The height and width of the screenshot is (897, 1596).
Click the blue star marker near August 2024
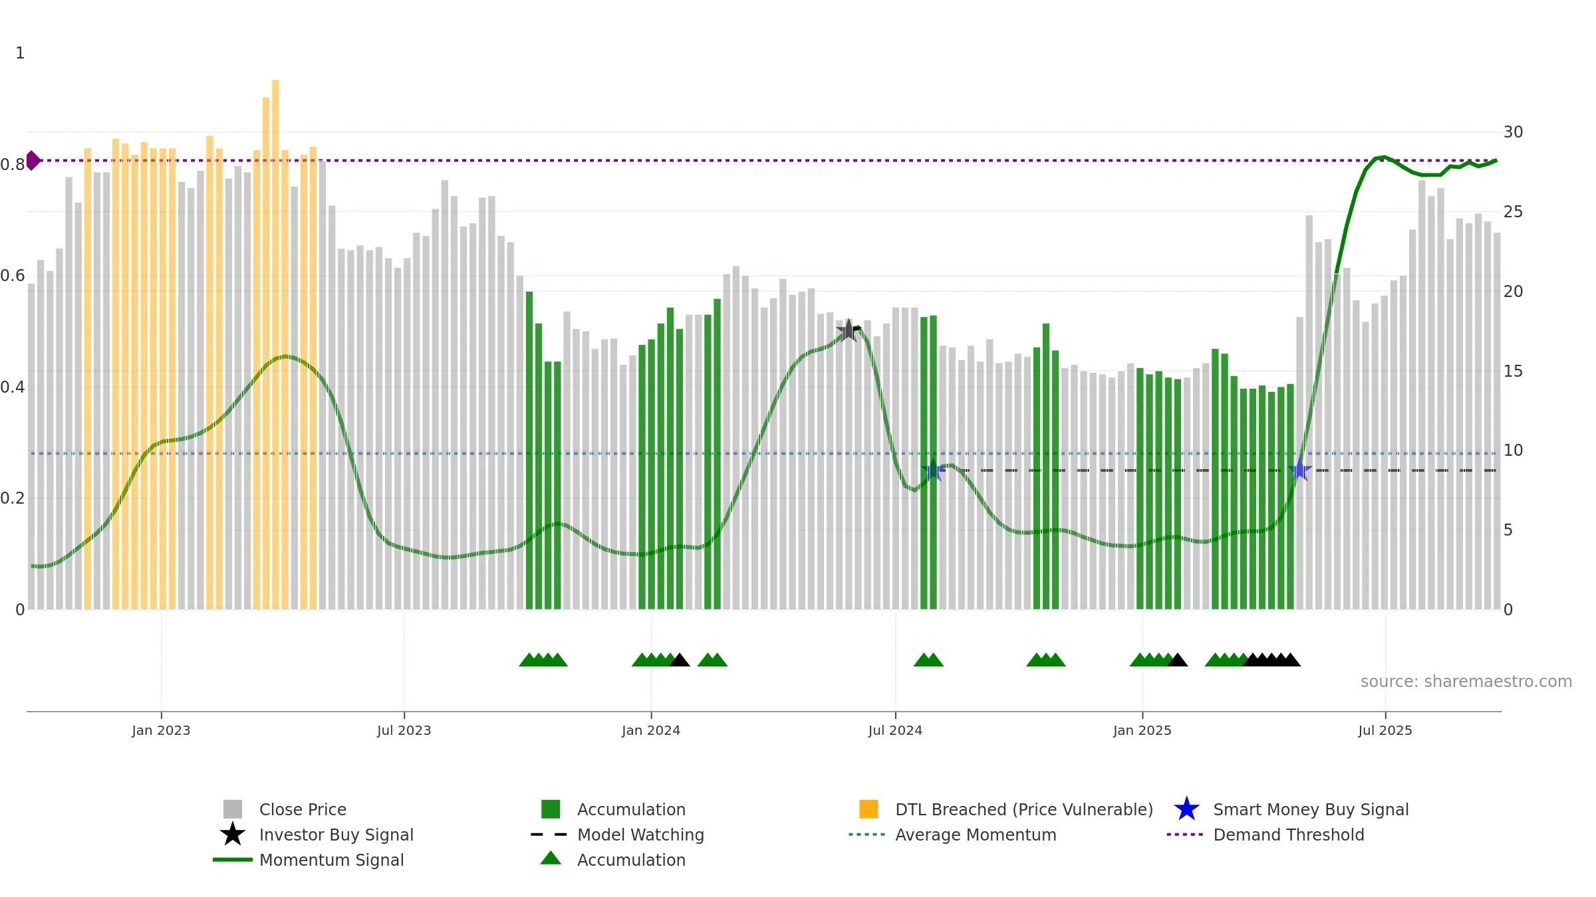933,470
